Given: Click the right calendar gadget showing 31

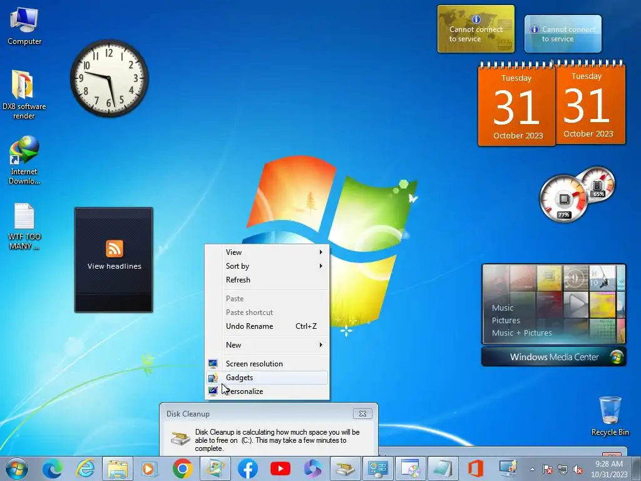Looking at the screenshot, I should tap(590, 102).
